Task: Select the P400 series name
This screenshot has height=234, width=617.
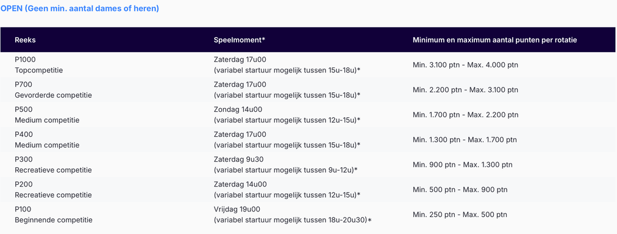Action: tap(24, 134)
